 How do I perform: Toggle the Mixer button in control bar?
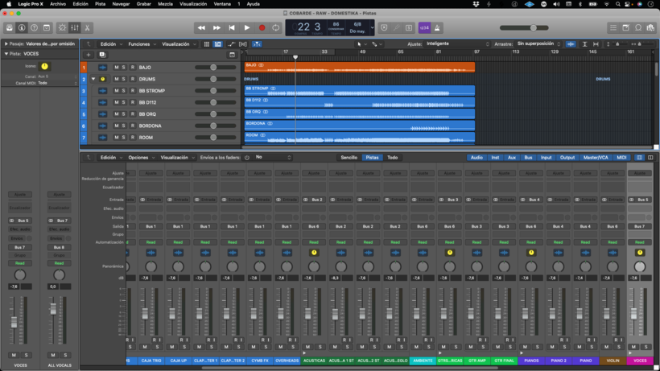click(75, 27)
